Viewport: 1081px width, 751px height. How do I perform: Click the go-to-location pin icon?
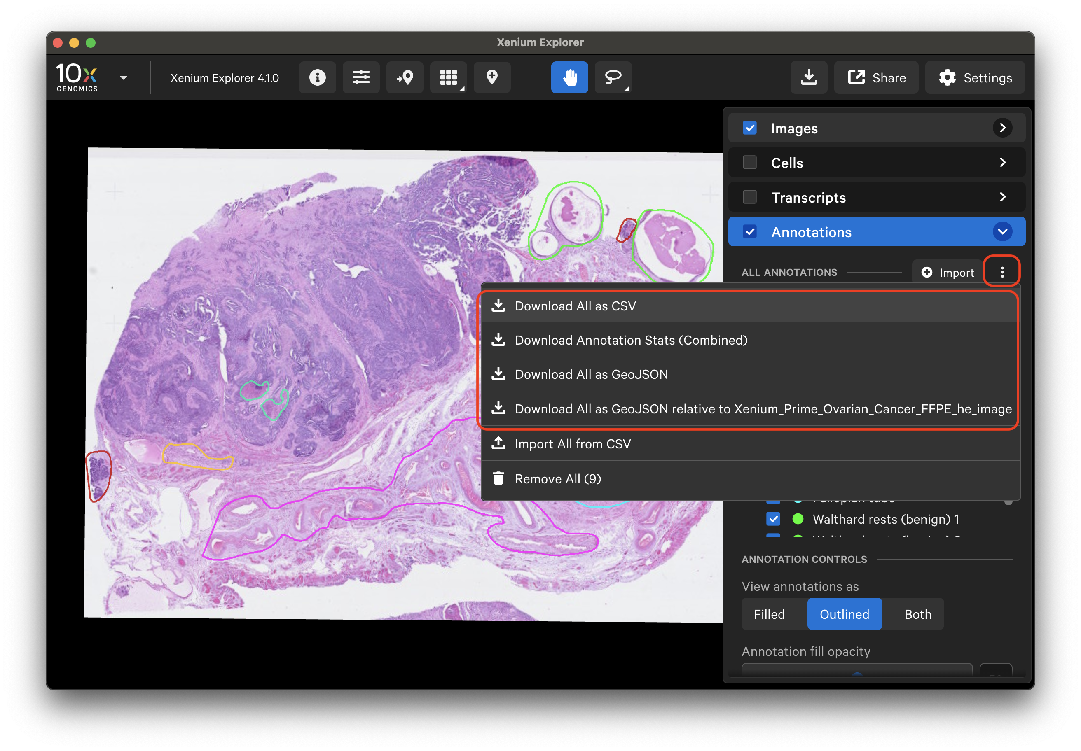coord(405,78)
